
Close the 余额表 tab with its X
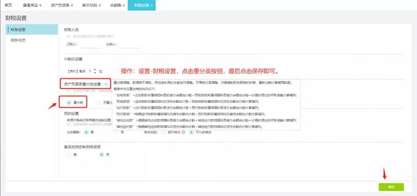click(x=124, y=5)
